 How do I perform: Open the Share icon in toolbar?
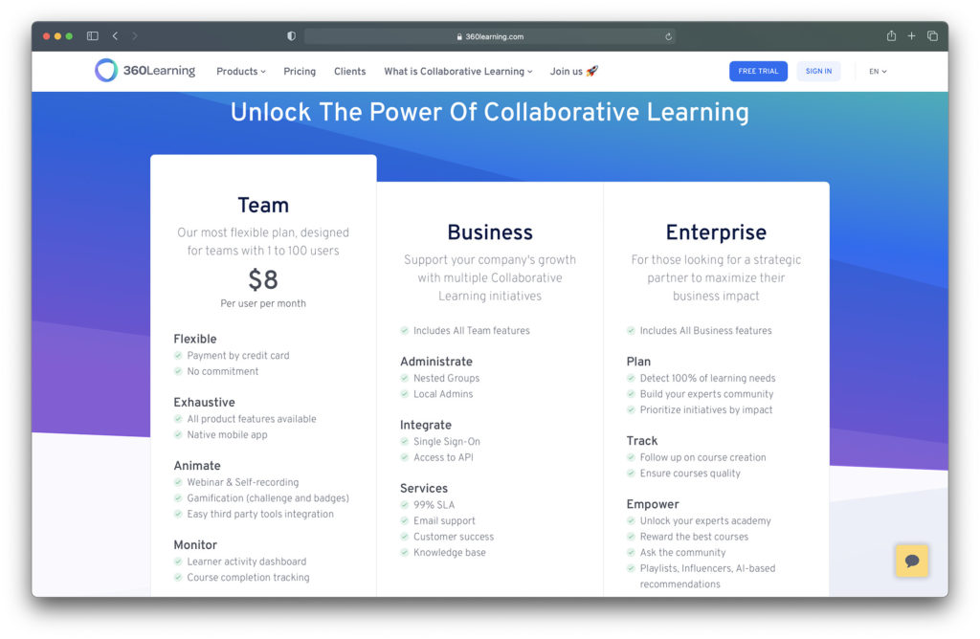(891, 35)
